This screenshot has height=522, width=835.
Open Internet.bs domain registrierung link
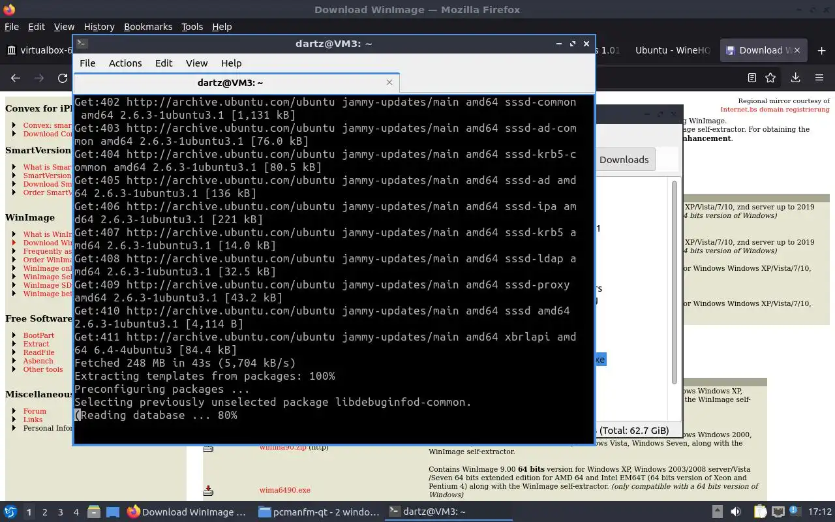pos(775,110)
